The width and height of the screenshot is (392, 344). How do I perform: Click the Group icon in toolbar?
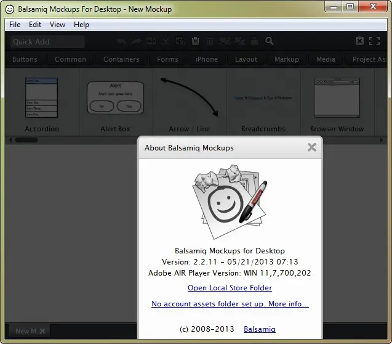click(225, 41)
